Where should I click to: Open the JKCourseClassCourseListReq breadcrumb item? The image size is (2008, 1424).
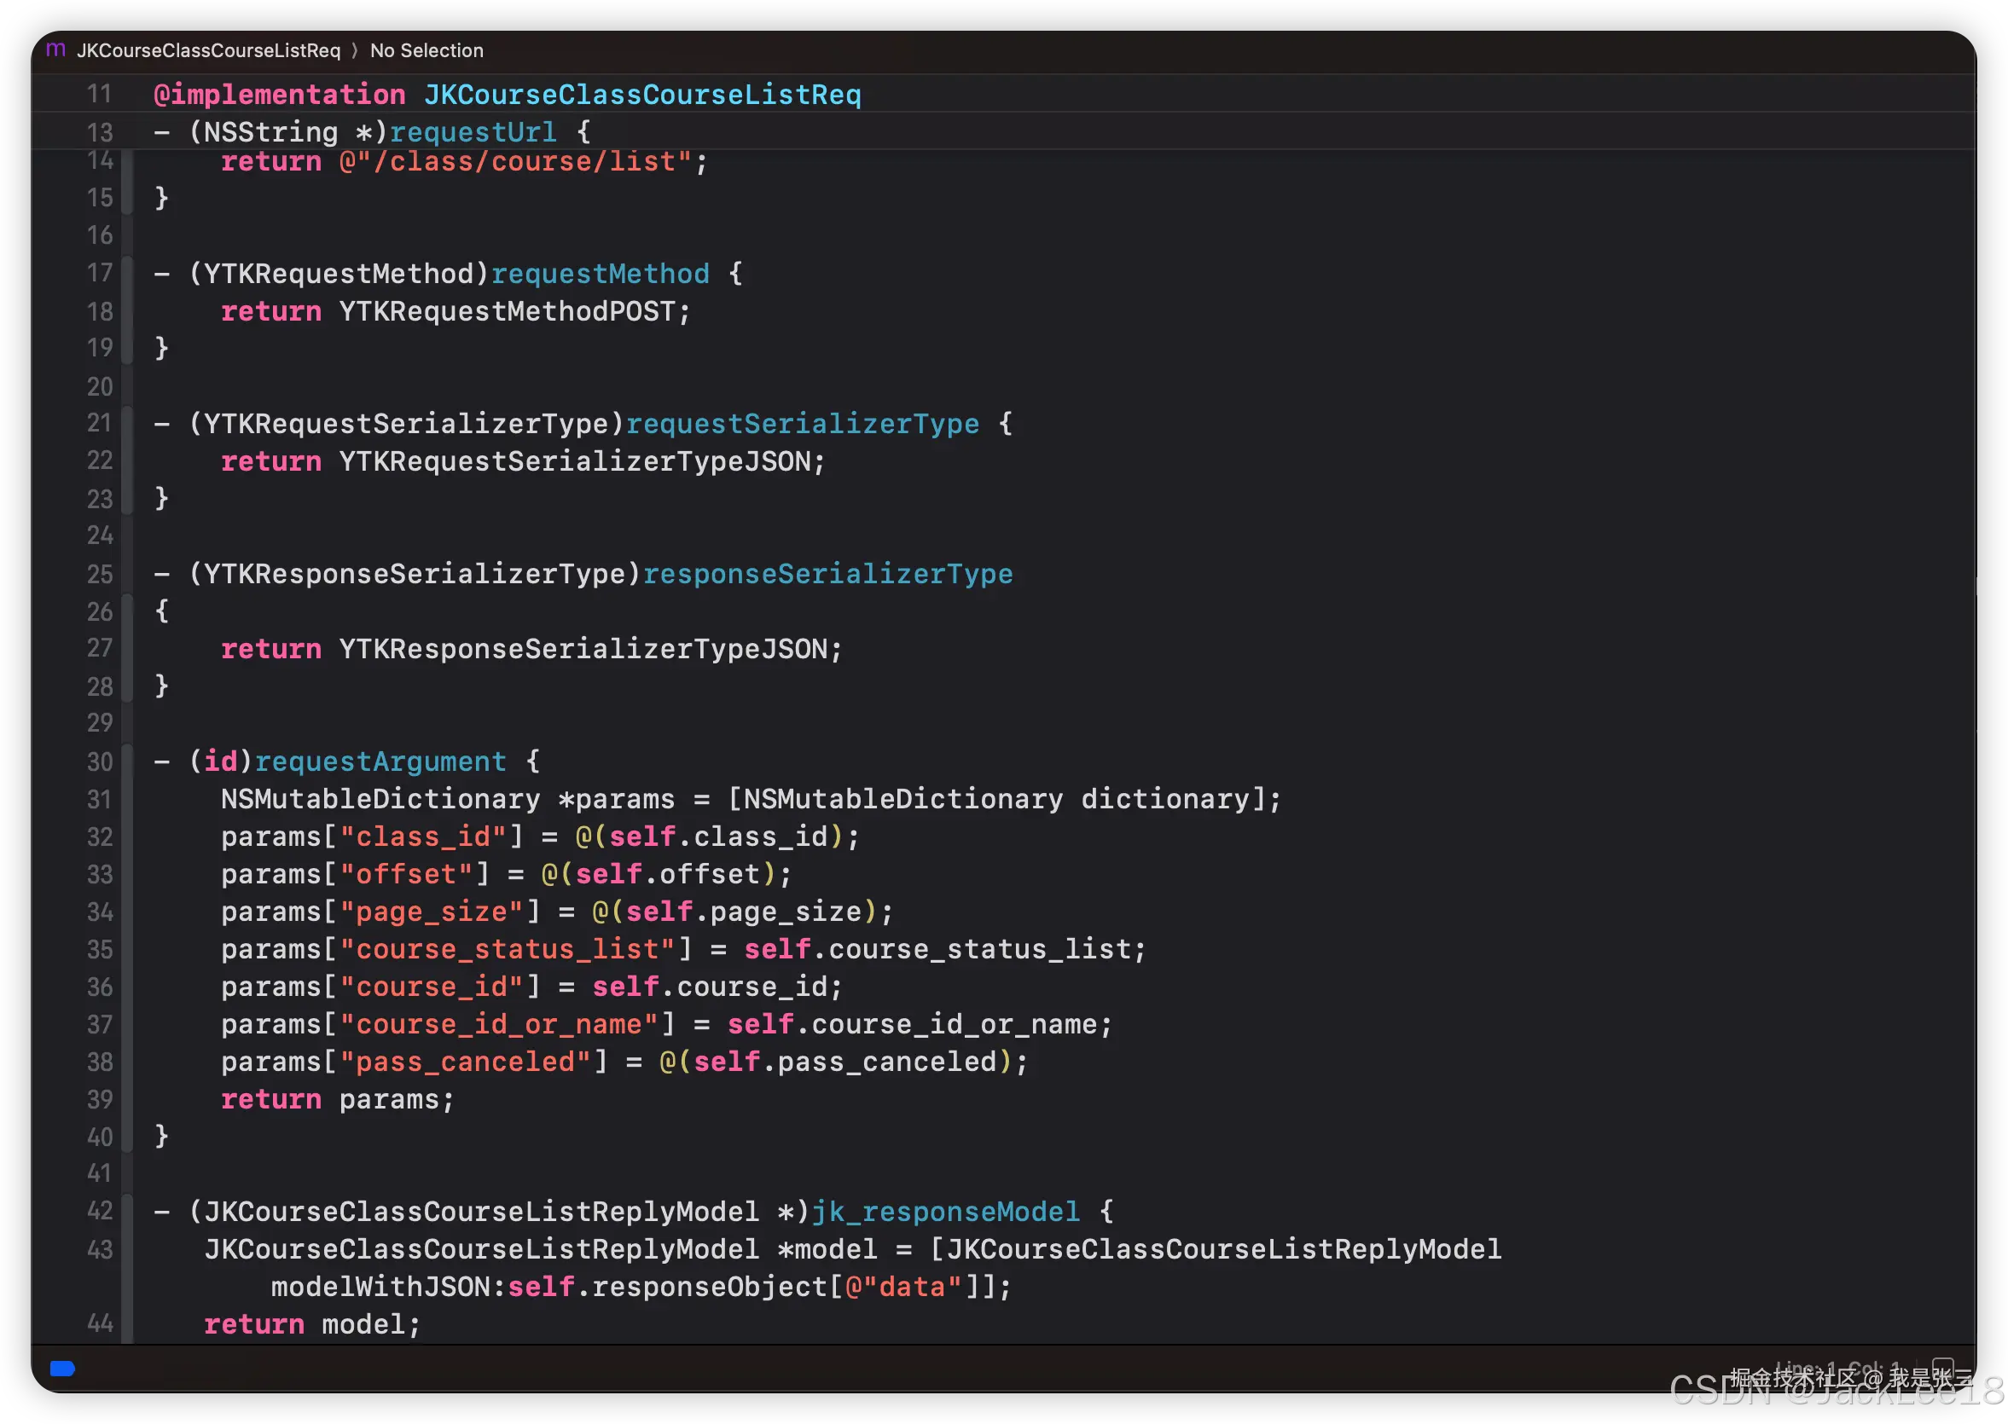[x=208, y=51]
